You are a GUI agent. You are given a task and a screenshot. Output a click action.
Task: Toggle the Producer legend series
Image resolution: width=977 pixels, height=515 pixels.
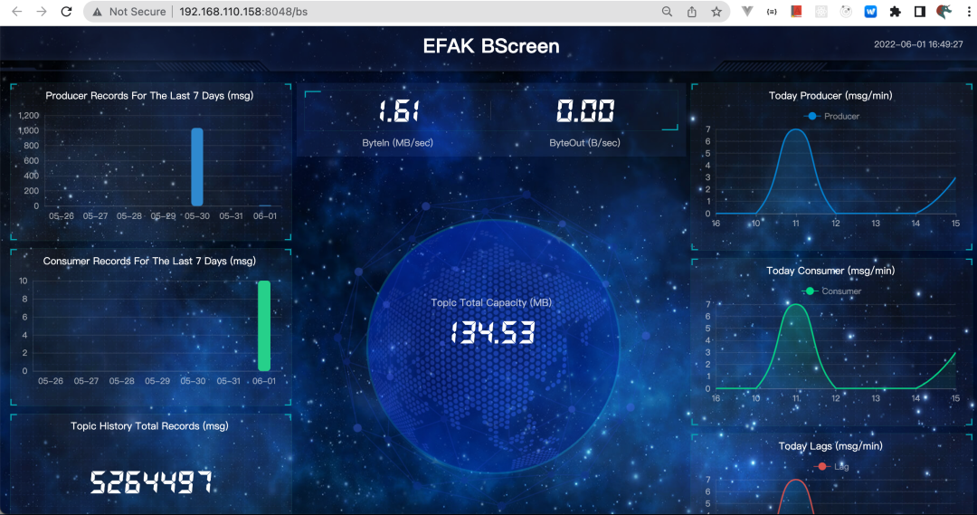coord(832,116)
